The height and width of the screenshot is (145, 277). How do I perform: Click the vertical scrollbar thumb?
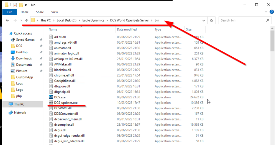coord(272,41)
